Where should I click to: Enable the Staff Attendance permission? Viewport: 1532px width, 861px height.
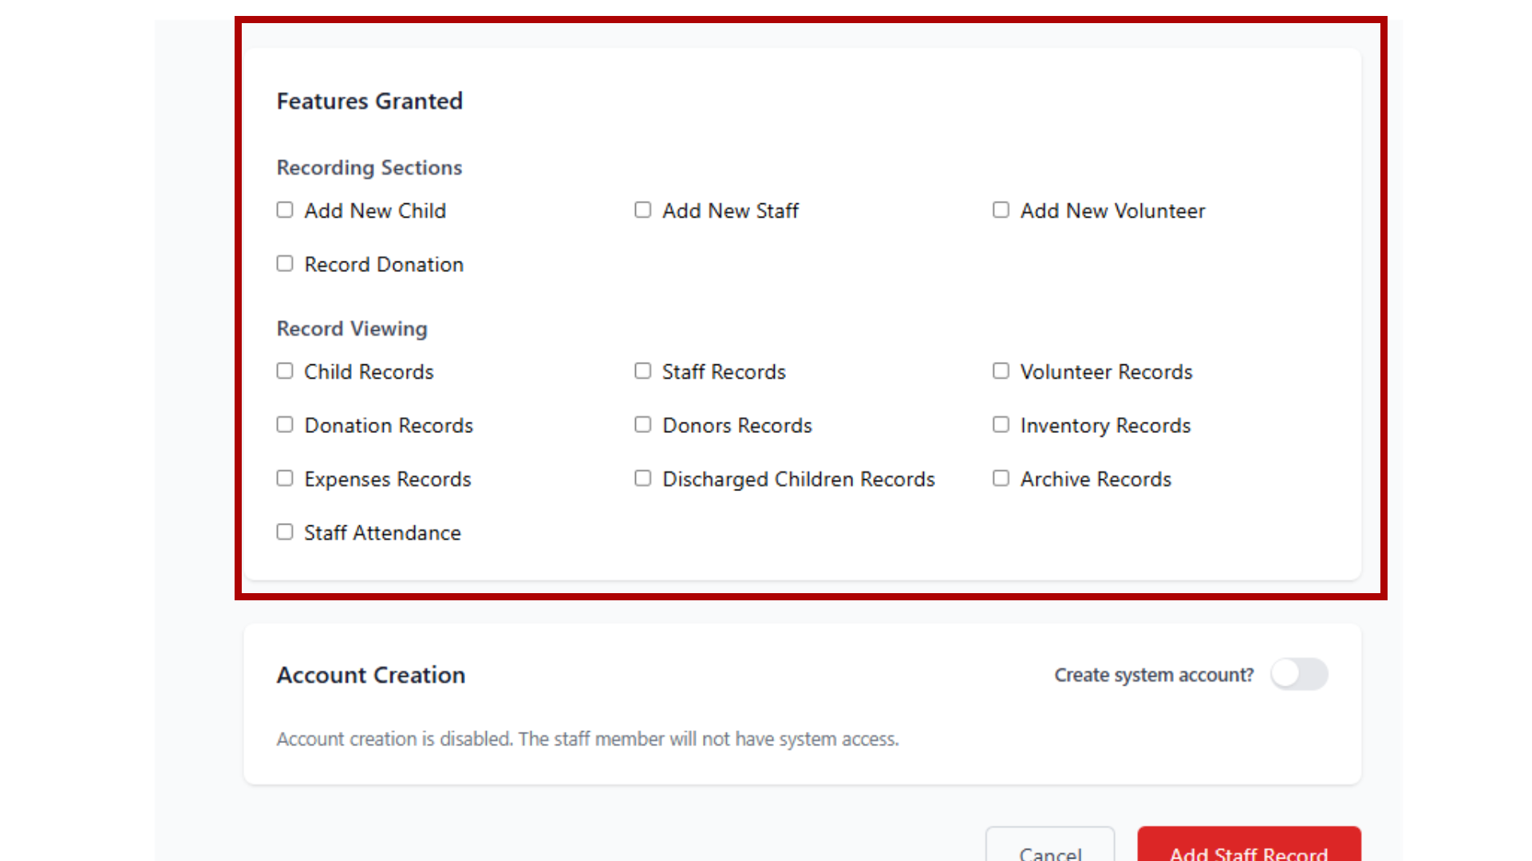click(285, 531)
